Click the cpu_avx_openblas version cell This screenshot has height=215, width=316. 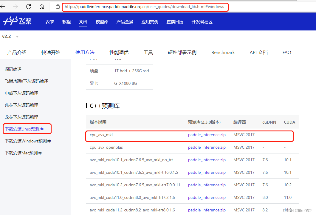pos(106,148)
